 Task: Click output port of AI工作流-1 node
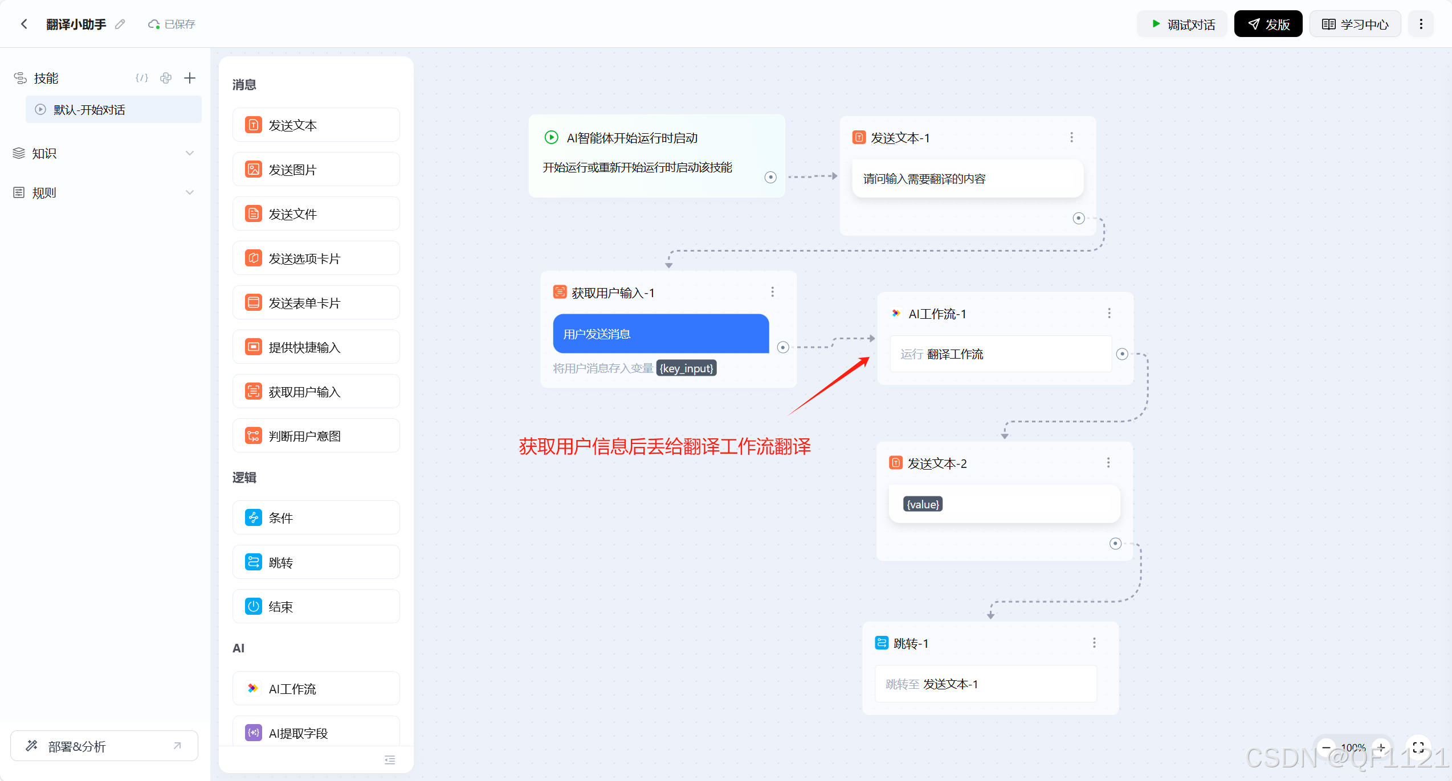point(1121,354)
